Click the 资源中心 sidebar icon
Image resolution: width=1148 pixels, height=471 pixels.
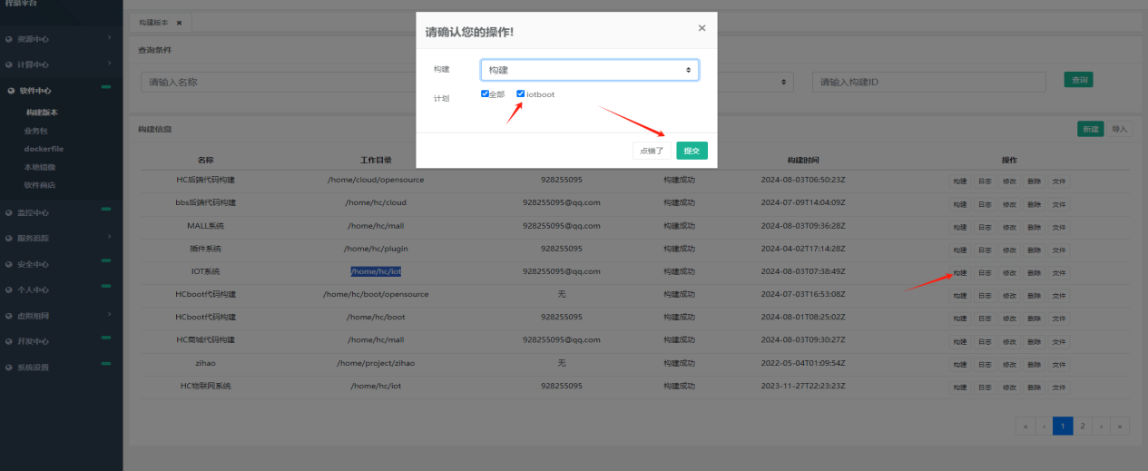9,40
